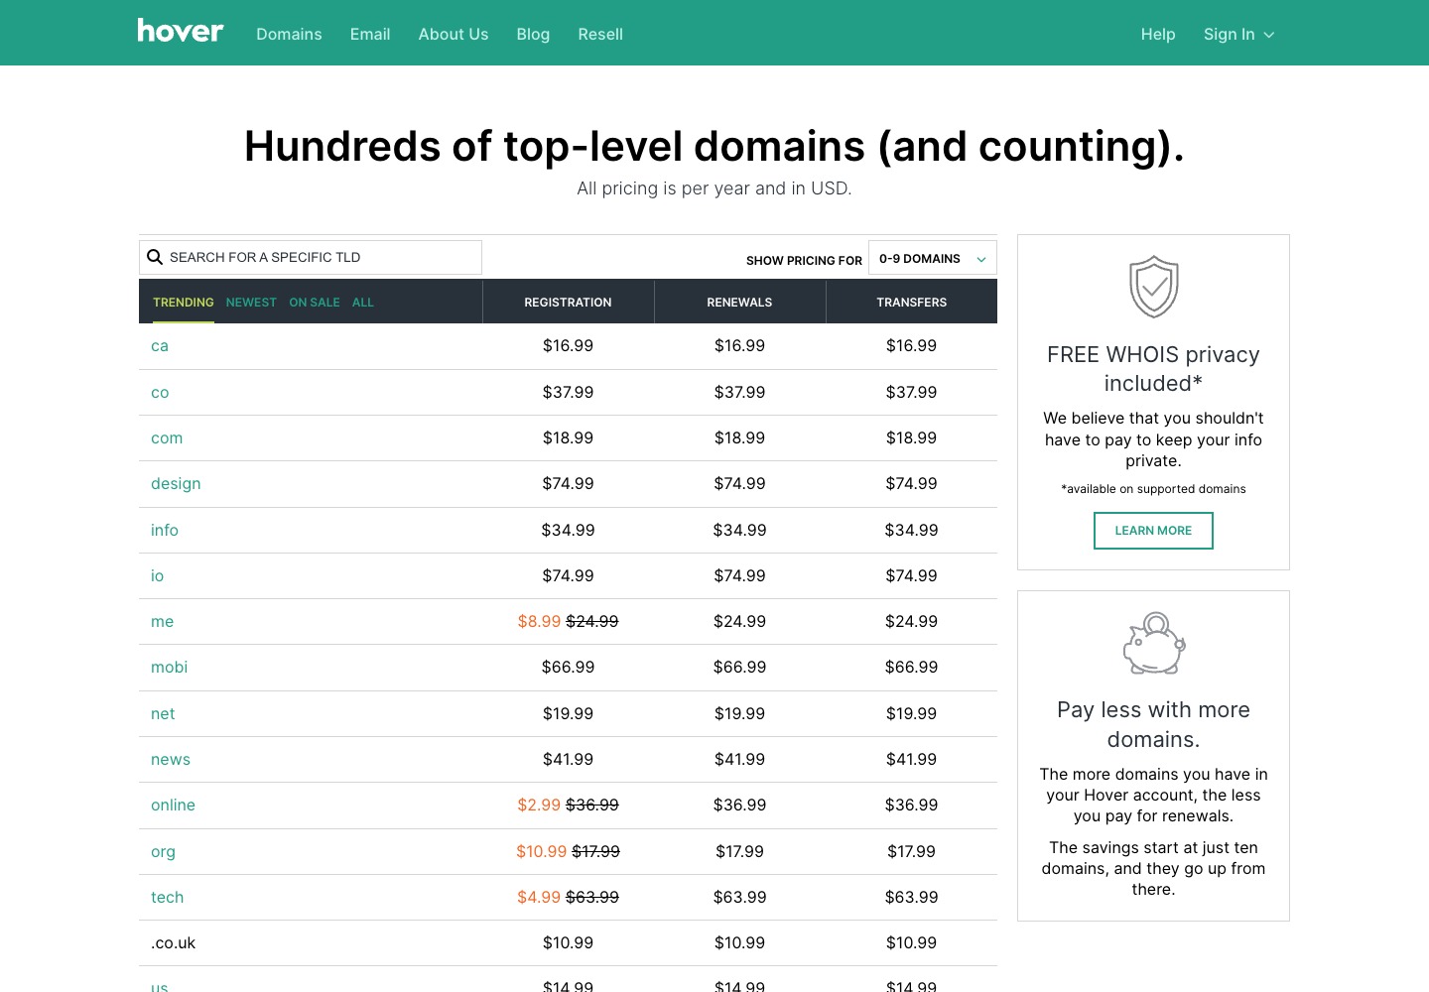
Task: Click the .co.uk row label
Action: tap(173, 943)
